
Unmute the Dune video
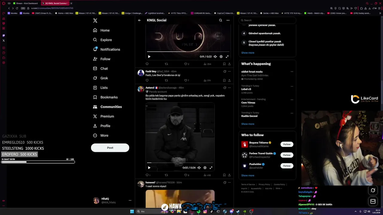(x=215, y=56)
